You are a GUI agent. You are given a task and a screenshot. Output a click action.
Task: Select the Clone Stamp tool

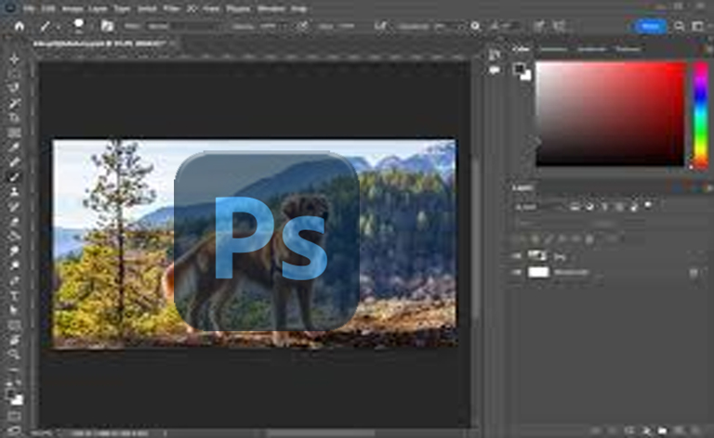(15, 192)
